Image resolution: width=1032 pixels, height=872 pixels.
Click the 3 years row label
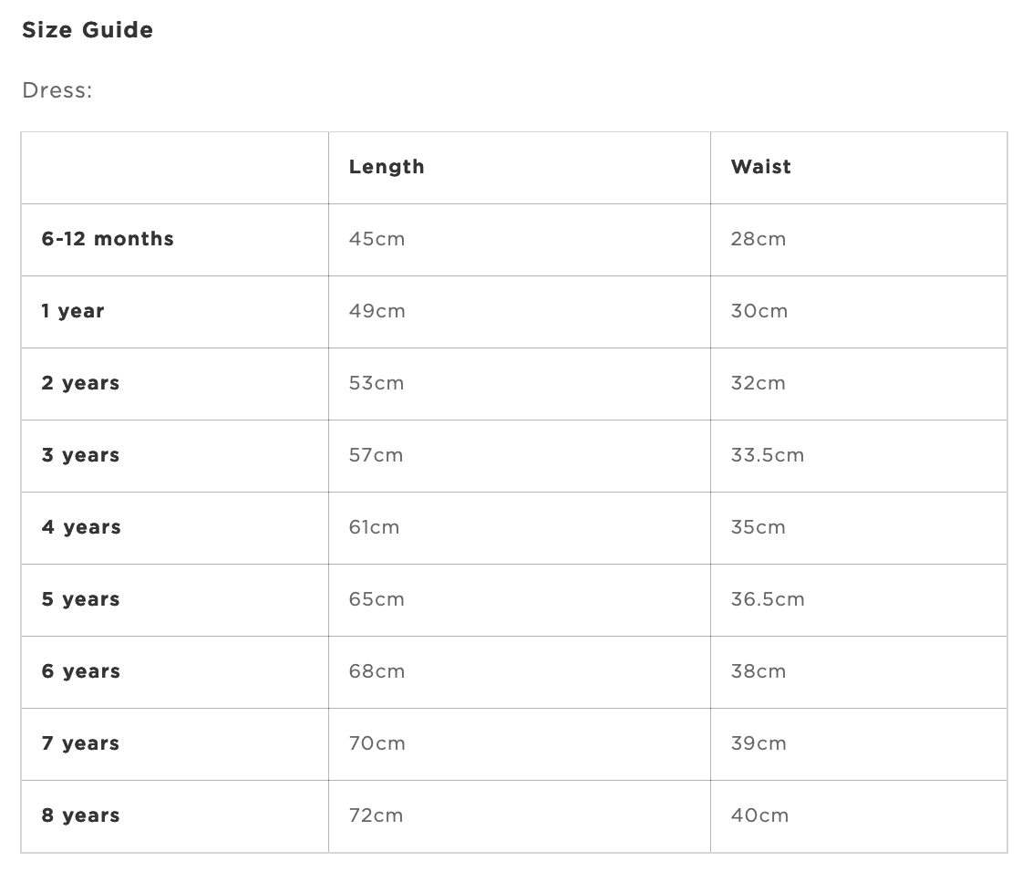pos(80,455)
